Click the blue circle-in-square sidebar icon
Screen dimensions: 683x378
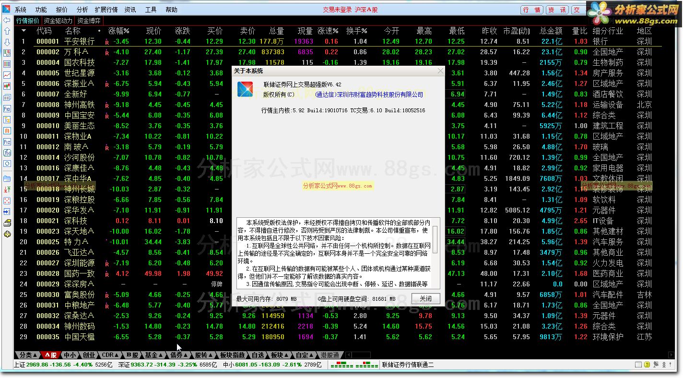click(x=7, y=164)
